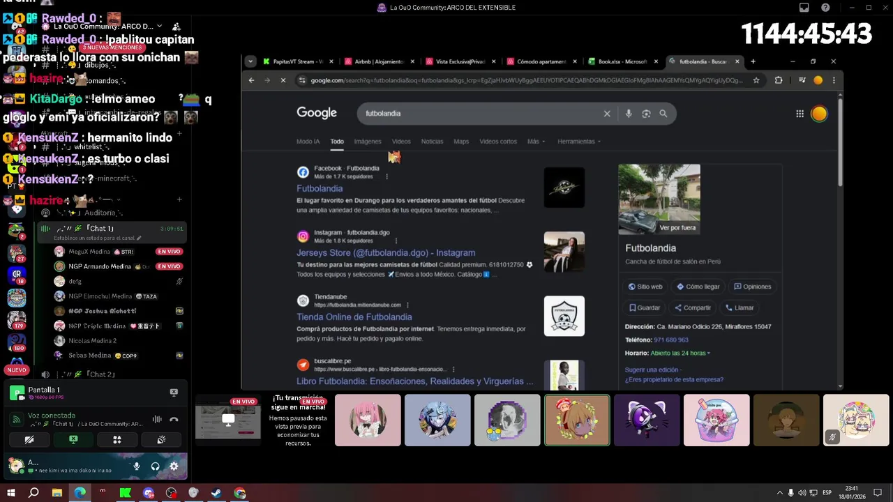This screenshot has height=502, width=893.
Task: Open the browser extensions puzzle icon
Action: (x=779, y=80)
